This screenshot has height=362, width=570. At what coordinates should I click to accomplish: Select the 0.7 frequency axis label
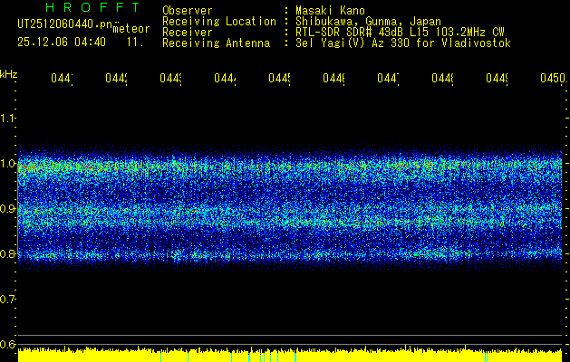[x=8, y=300]
